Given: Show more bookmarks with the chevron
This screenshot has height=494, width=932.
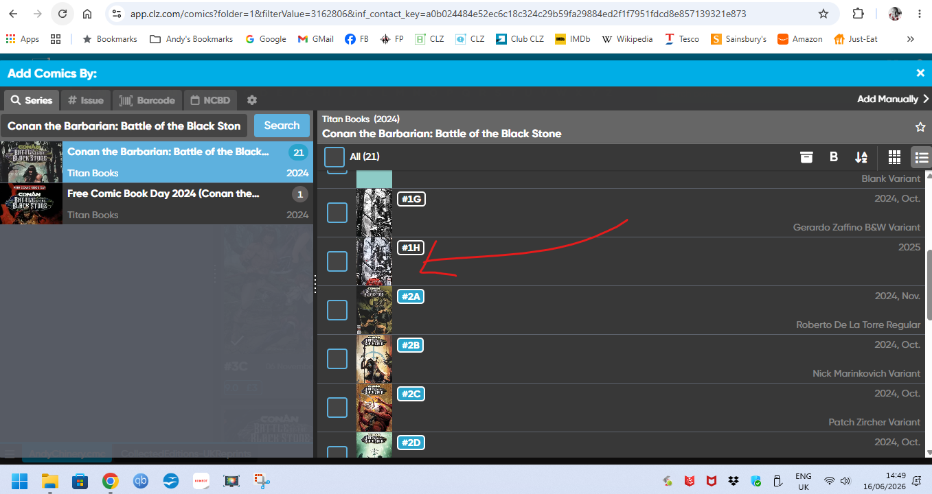Looking at the screenshot, I should [x=911, y=39].
